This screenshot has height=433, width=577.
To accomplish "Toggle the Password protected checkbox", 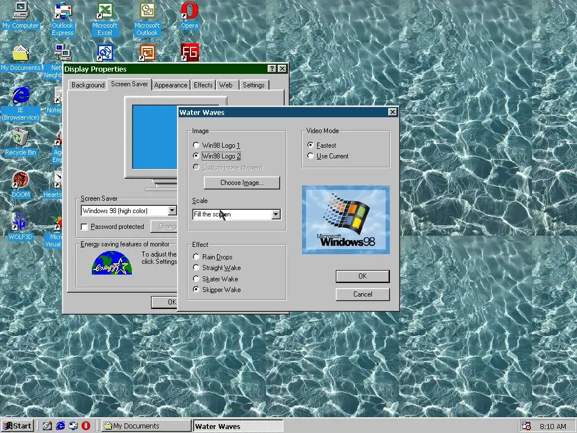I will coord(85,227).
